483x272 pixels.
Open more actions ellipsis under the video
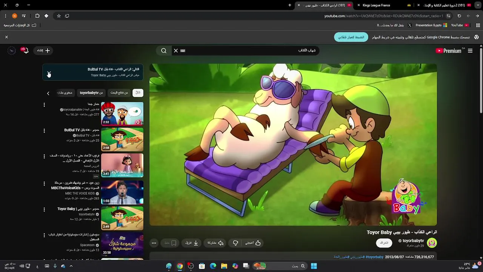pos(154,243)
